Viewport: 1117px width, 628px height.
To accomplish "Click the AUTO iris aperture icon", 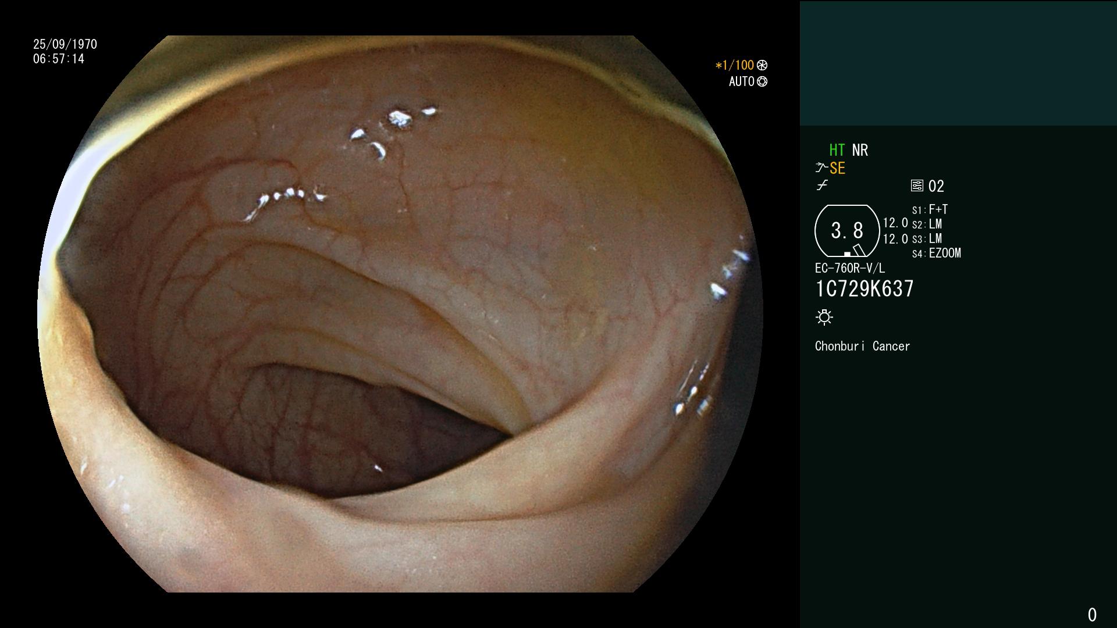I will click(x=762, y=81).
